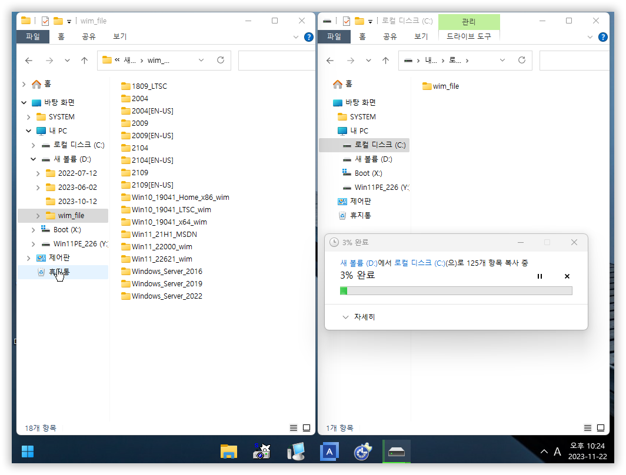
Task: Open the Windows Start button
Action: [x=28, y=451]
